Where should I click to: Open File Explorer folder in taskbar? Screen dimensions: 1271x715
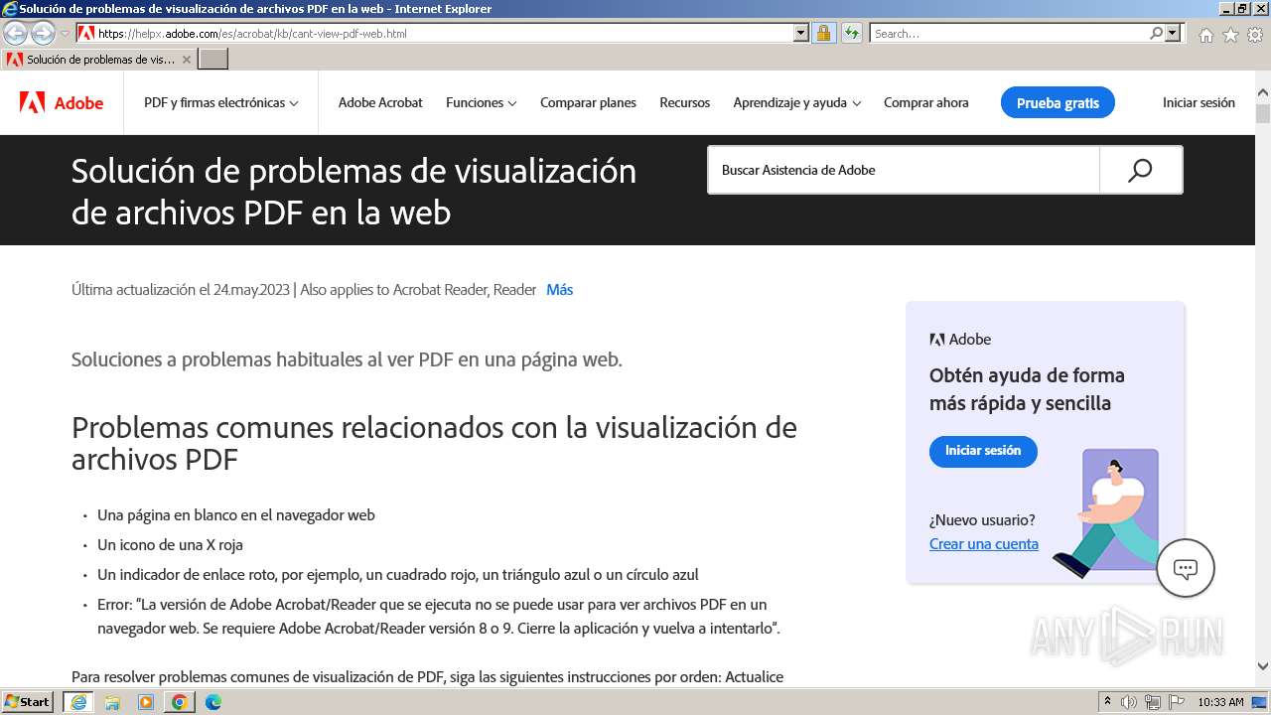point(112,702)
